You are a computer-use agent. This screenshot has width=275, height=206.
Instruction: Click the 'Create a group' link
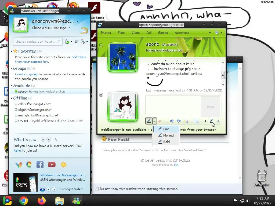tap(26, 74)
